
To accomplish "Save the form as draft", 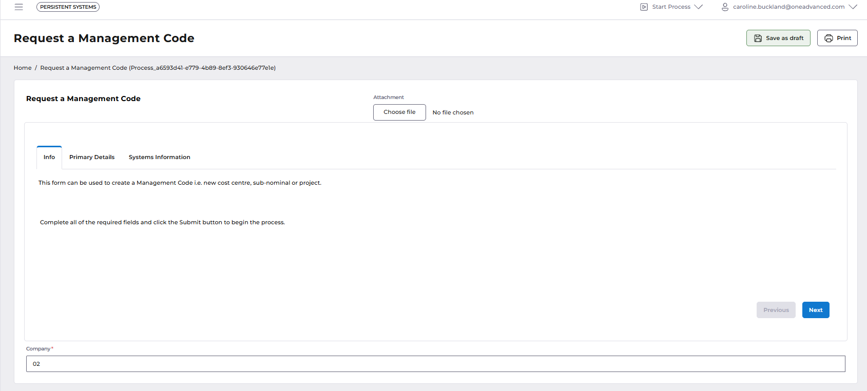I will click(x=778, y=38).
